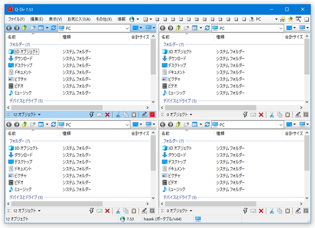Click the rename icon in top-right pane status bar
315x228 pixels.
tap(253, 115)
